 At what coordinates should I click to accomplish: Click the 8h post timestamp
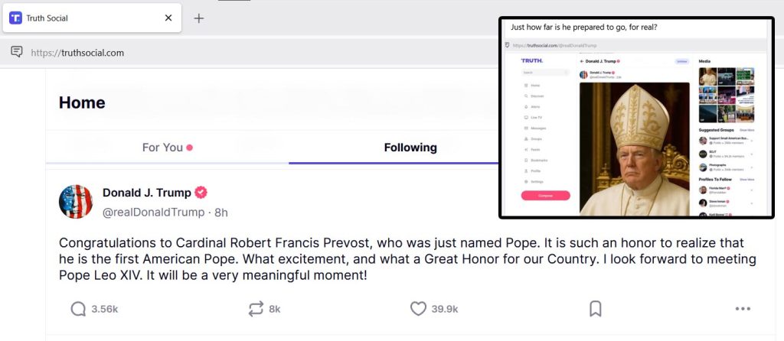220,212
